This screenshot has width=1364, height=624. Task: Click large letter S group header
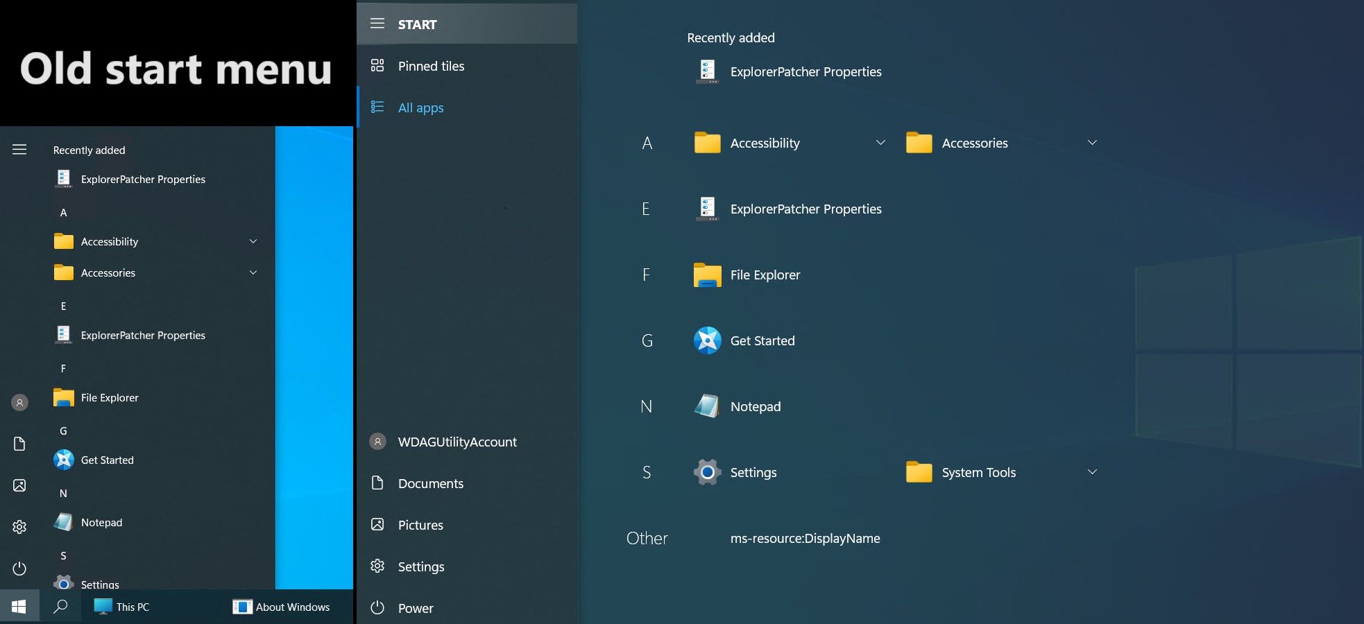[647, 472]
